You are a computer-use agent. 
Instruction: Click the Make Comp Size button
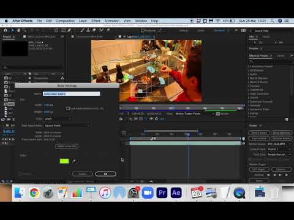pyautogui.click(x=67, y=146)
